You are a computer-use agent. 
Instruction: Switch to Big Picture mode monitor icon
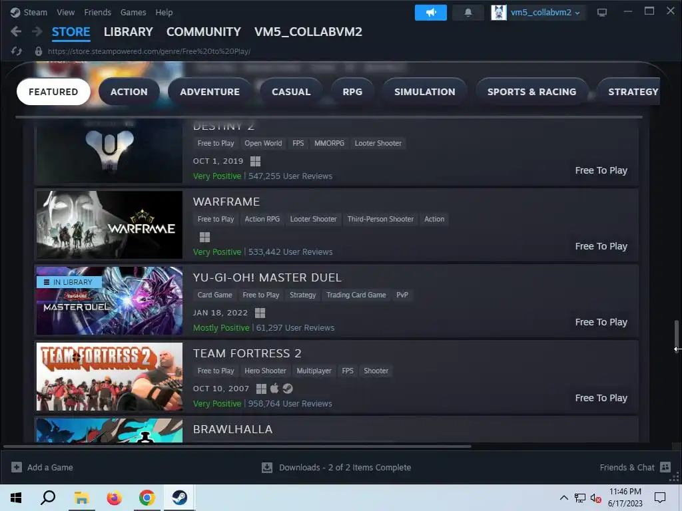pos(602,13)
